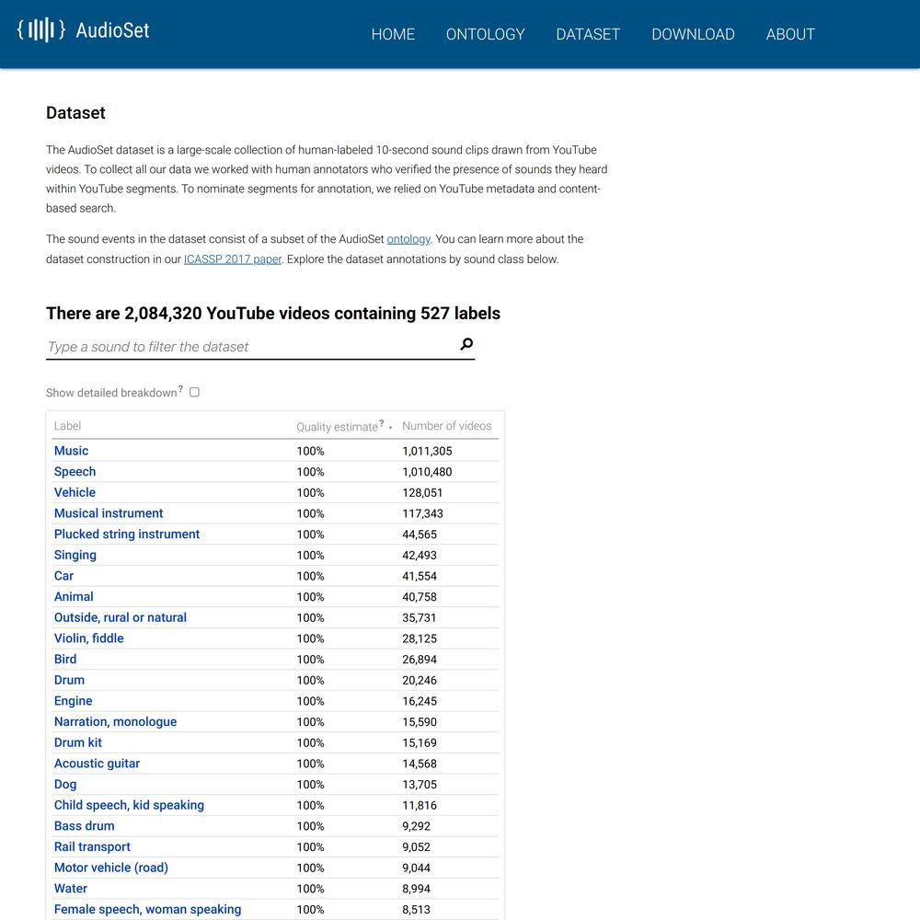
Task: Click the Plucked string instrument count 44,565
Action: [x=420, y=535]
